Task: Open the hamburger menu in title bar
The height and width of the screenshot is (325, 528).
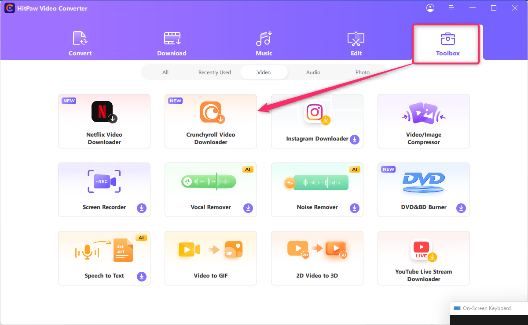Action: tap(451, 8)
